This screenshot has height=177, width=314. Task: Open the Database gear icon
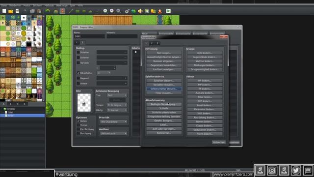pyautogui.click(x=127, y=11)
